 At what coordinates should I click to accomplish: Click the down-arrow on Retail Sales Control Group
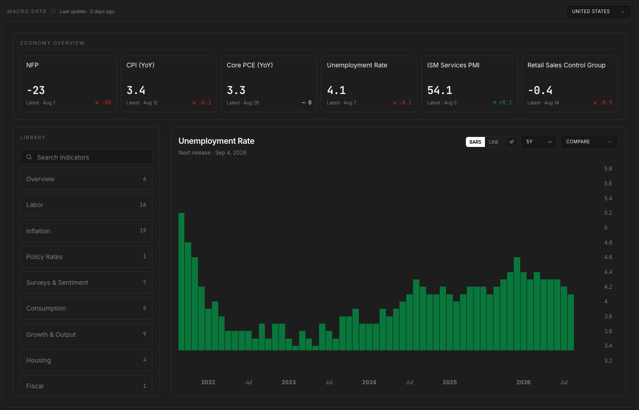click(x=595, y=103)
